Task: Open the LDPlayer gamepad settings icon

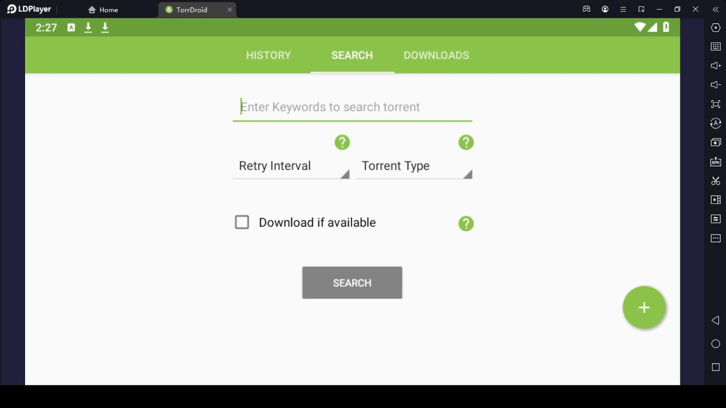Action: coord(586,9)
